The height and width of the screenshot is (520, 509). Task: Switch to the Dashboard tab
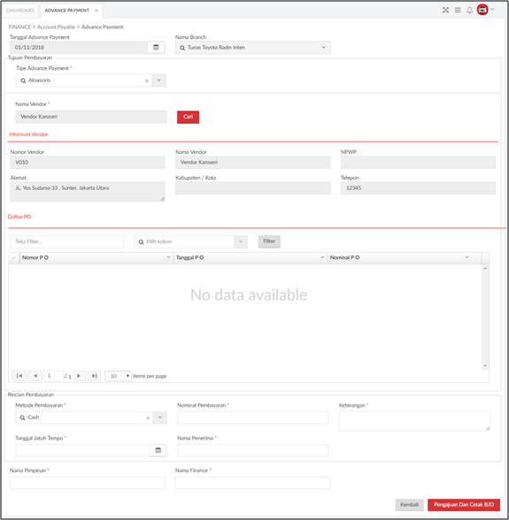20,11
